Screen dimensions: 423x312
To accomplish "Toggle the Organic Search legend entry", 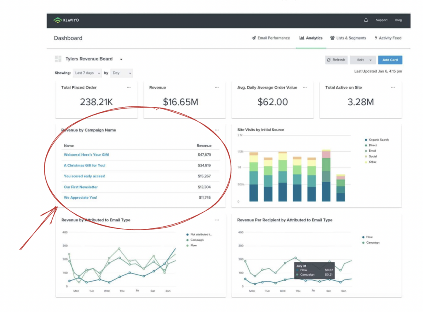I will pyautogui.click(x=376, y=139).
